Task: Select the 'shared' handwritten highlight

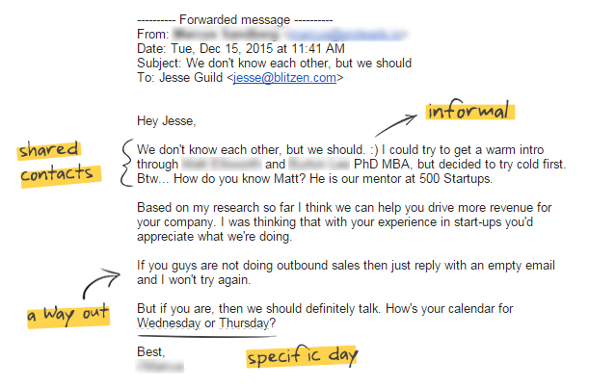Action: tap(49, 150)
